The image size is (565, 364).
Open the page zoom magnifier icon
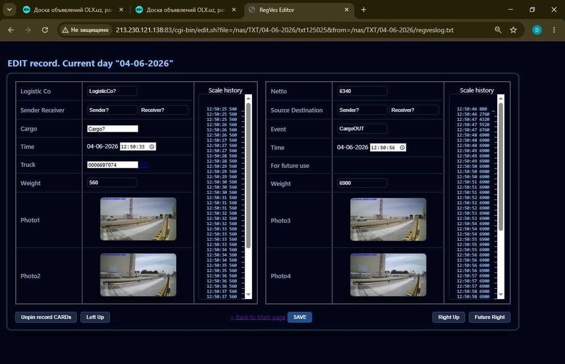coord(498,30)
